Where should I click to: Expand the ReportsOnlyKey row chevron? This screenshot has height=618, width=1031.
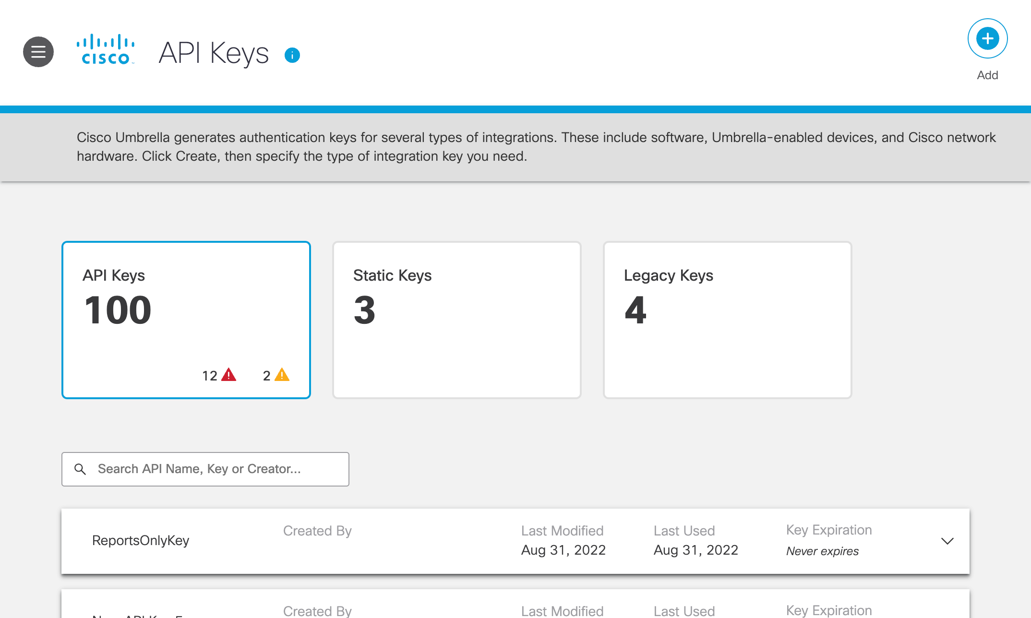pyautogui.click(x=947, y=541)
